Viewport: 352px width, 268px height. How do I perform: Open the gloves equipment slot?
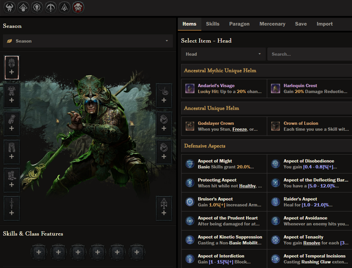click(12, 124)
